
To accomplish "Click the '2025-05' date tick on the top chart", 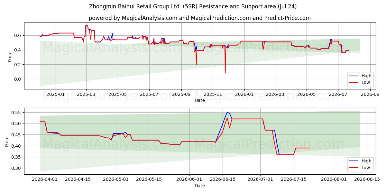I will point(118,94).
